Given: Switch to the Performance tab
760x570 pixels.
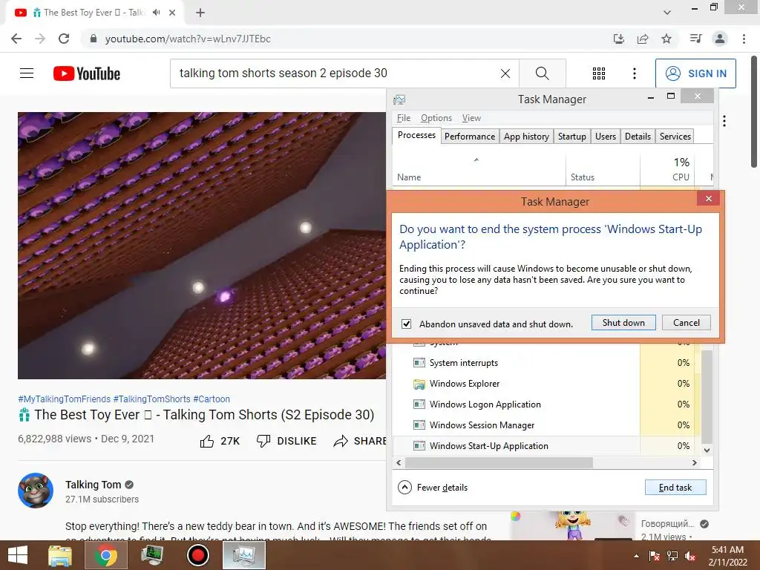Looking at the screenshot, I should coord(470,137).
